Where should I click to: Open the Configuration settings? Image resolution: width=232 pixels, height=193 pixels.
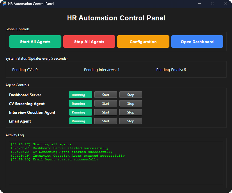[x=143, y=42]
